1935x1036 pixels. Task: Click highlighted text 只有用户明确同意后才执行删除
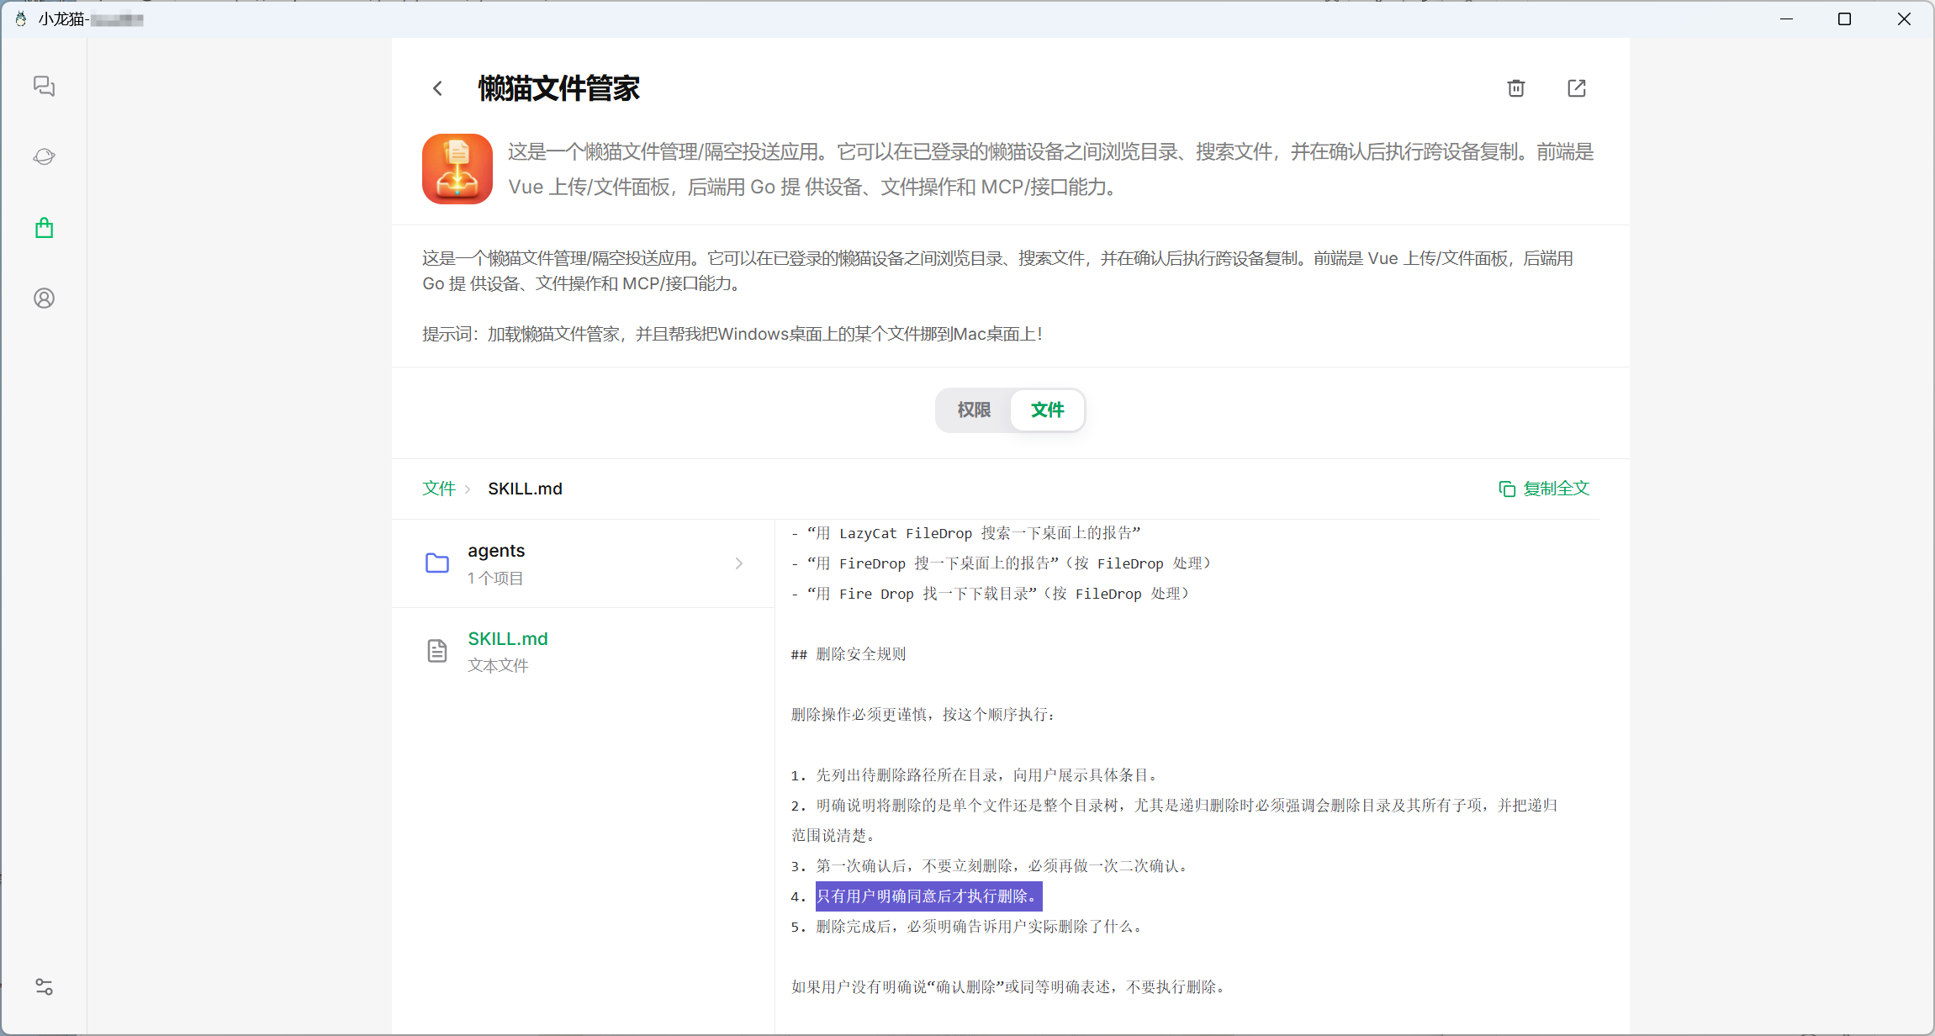coord(928,896)
